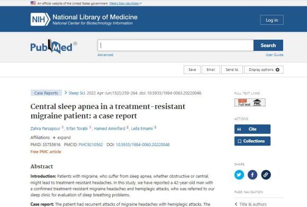This screenshot has height=207, width=307.
Task: Click the Save button
Action: pos(192,70)
